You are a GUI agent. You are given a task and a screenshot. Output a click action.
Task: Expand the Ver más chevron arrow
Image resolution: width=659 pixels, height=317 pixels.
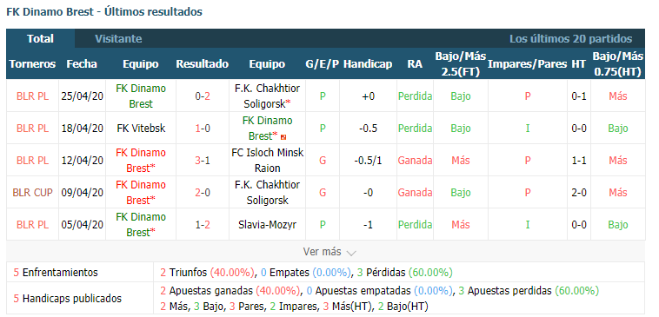pyautogui.click(x=351, y=253)
